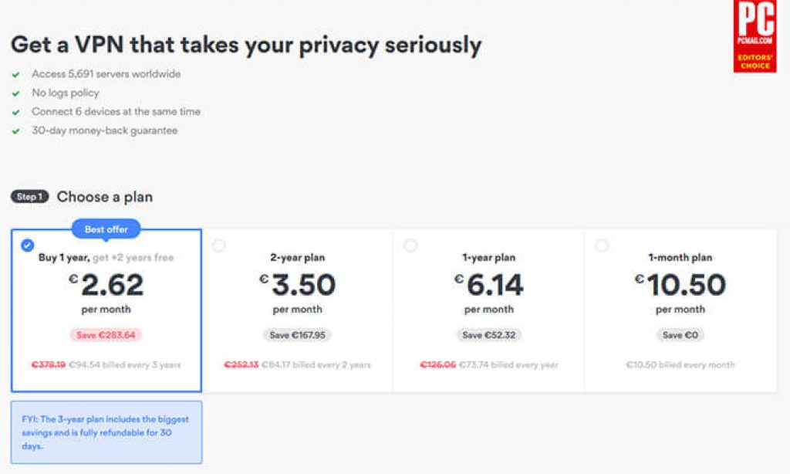
Task: Click the Save €167.95 label
Action: [x=297, y=335]
